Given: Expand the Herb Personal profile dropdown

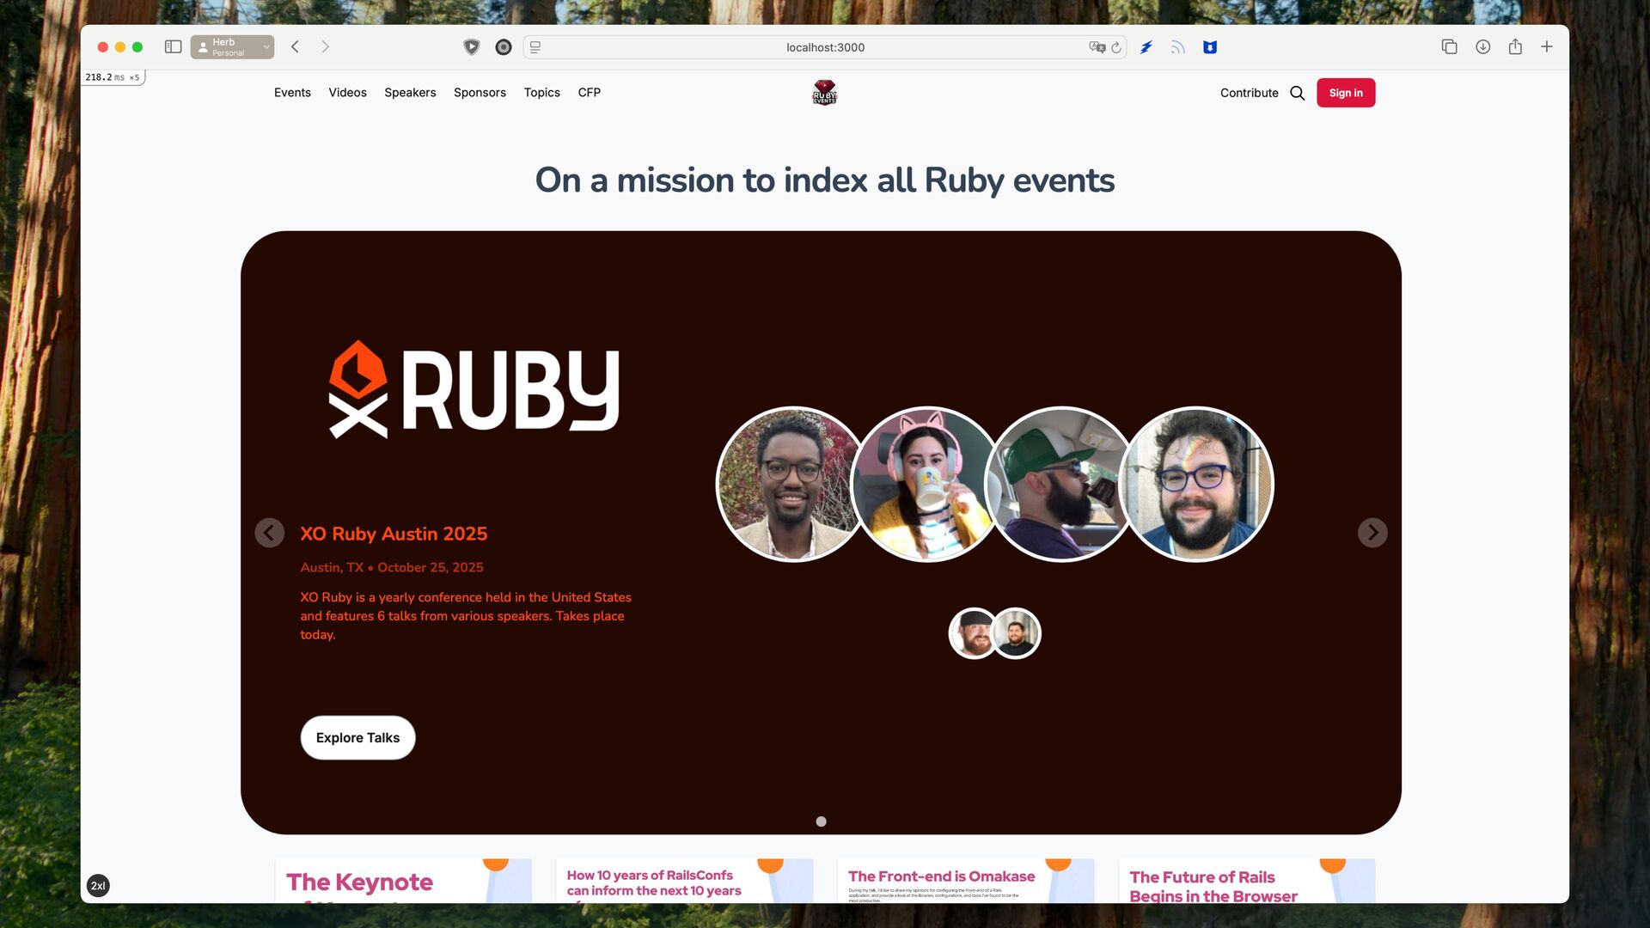Looking at the screenshot, I should (232, 47).
